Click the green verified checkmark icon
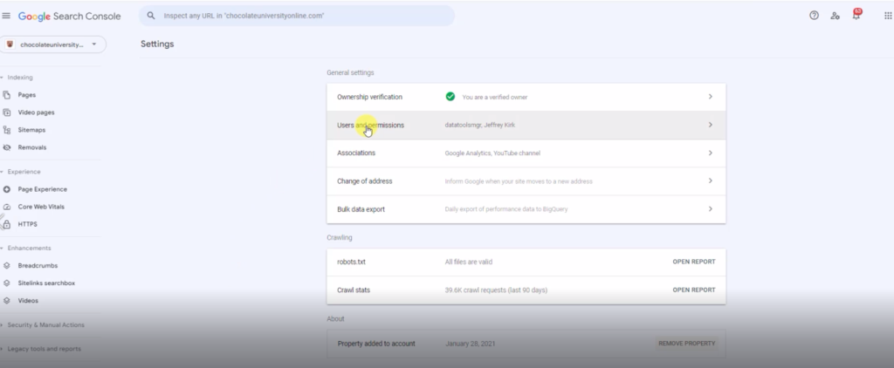This screenshot has height=368, width=894. [450, 96]
